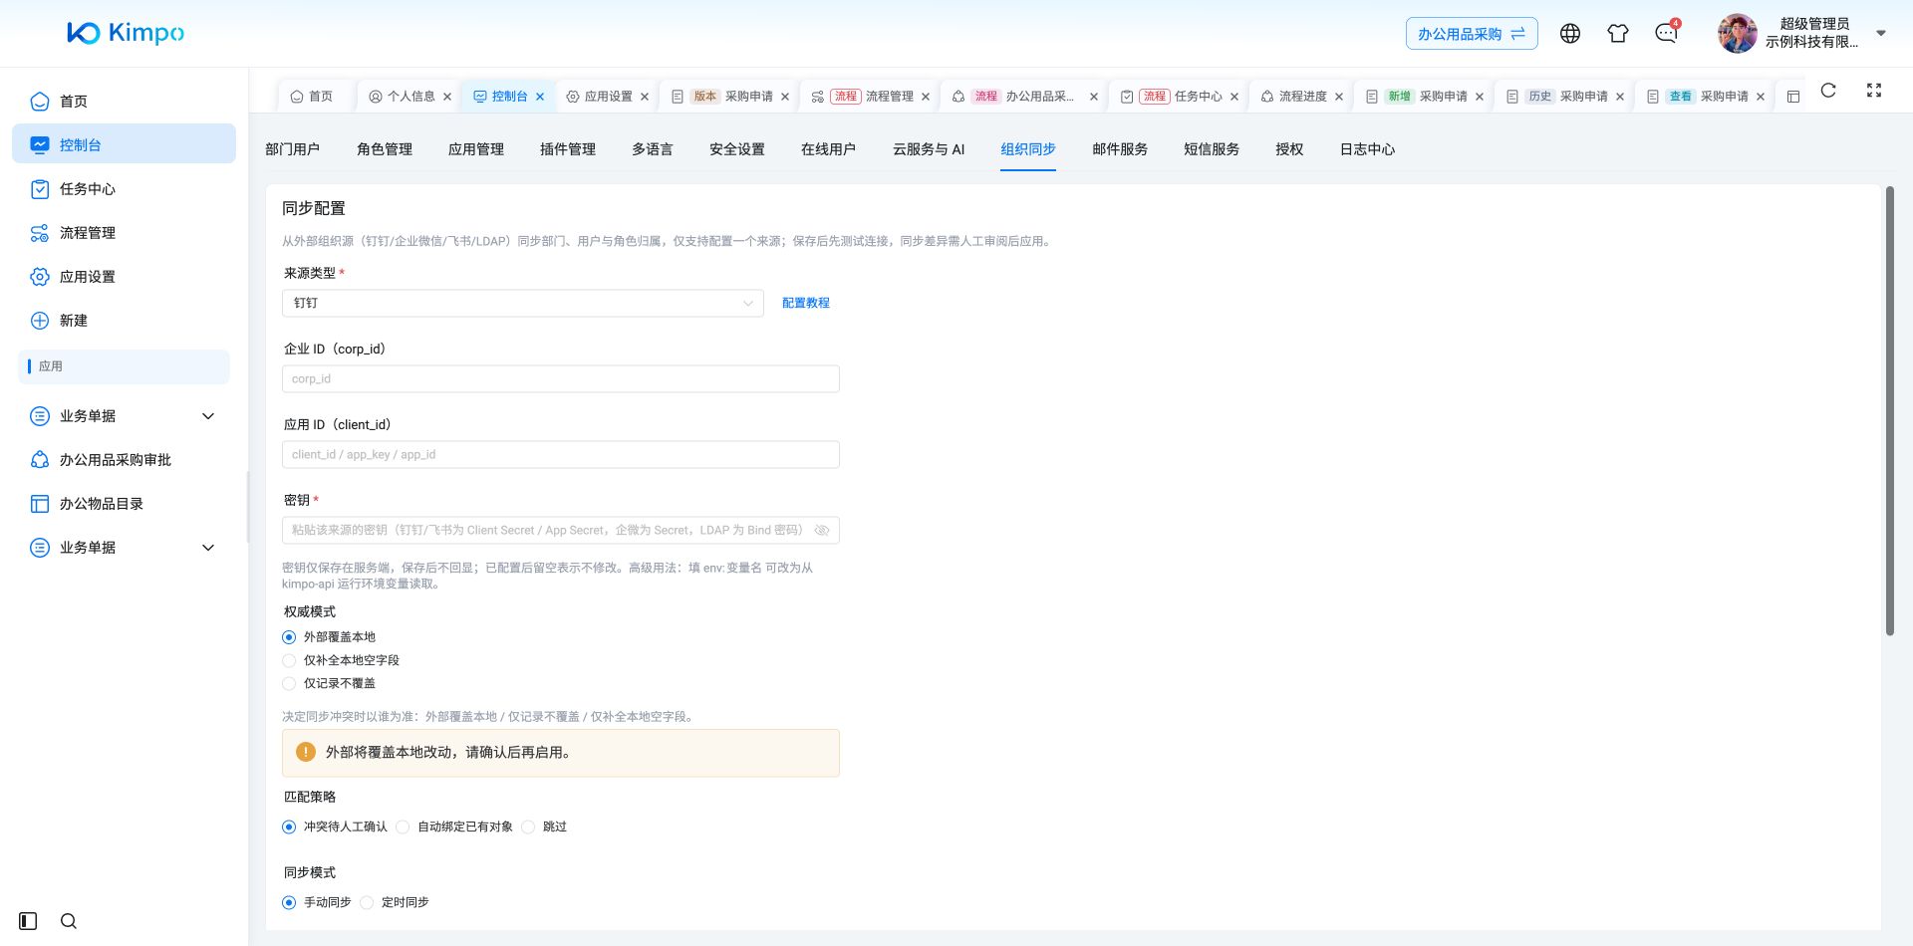Open the 授权 section
Image resolution: width=1913 pixels, height=946 pixels.
[x=1289, y=149]
